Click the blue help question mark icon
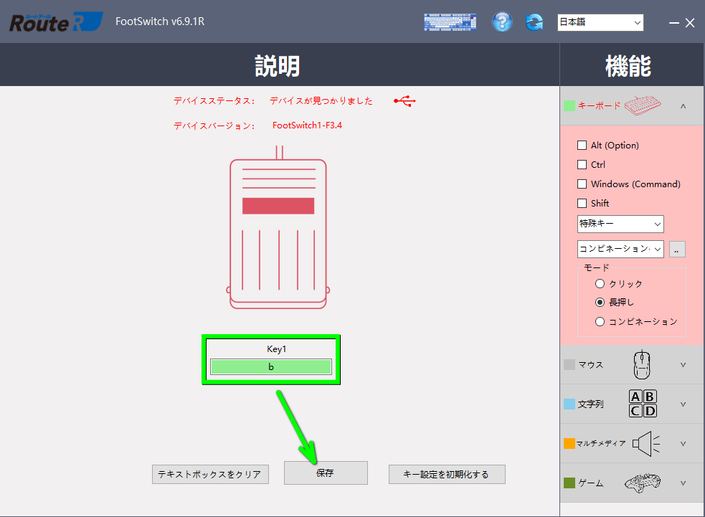Viewport: 705px width, 517px height. 502,22
